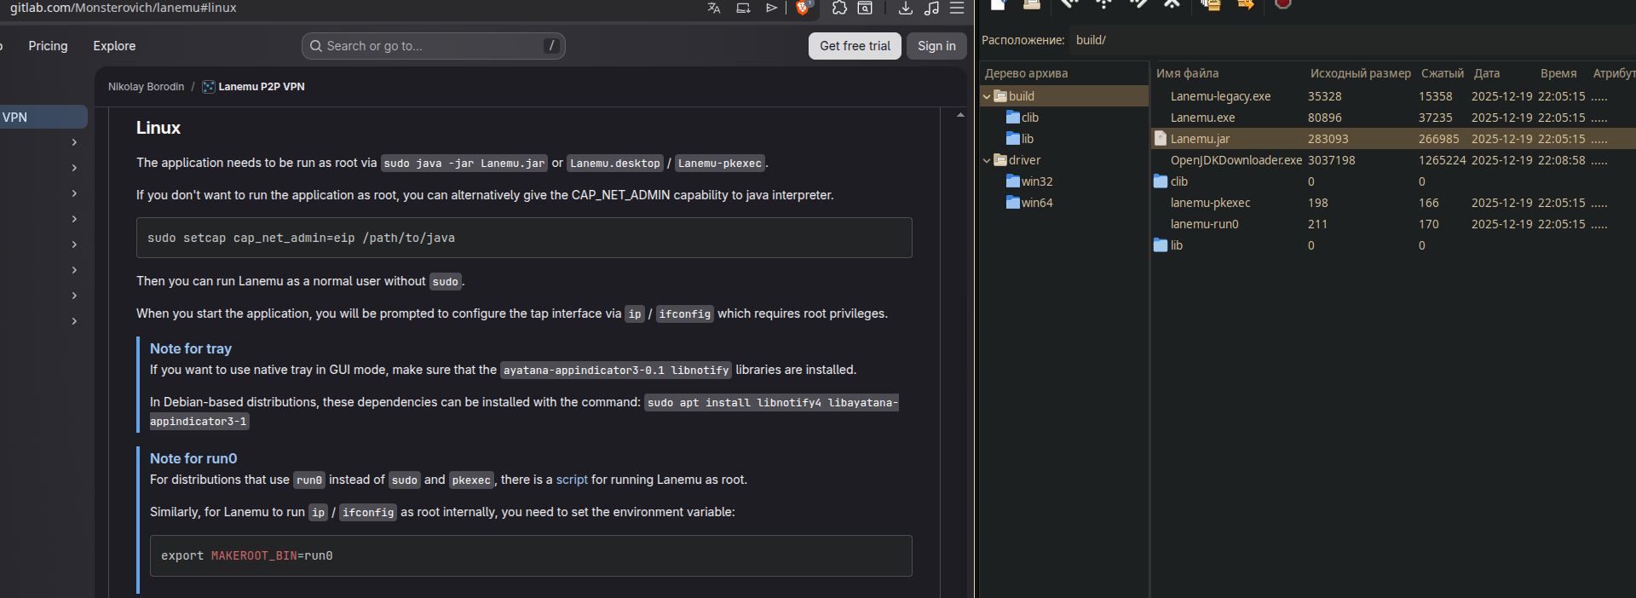Image resolution: width=1636 pixels, height=598 pixels.
Task: Click the music note media icon
Action: click(x=931, y=8)
